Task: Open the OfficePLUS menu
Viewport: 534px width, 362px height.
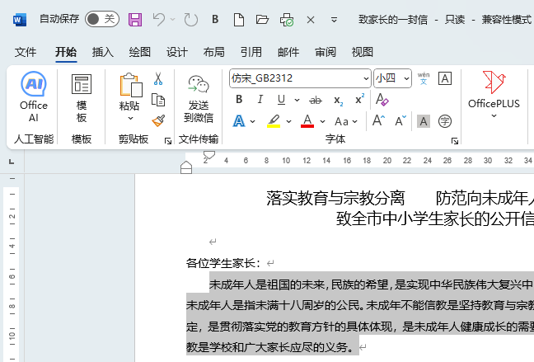Action: (x=494, y=95)
